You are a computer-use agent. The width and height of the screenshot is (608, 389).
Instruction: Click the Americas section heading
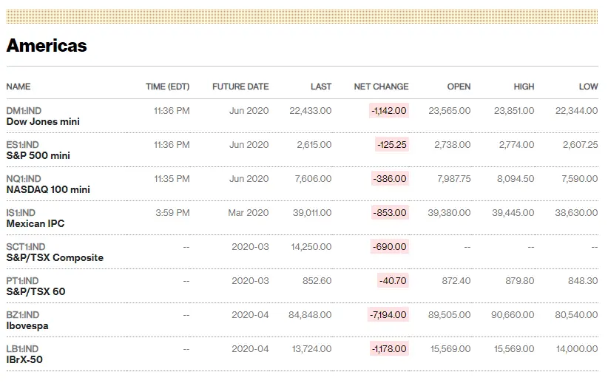(47, 46)
